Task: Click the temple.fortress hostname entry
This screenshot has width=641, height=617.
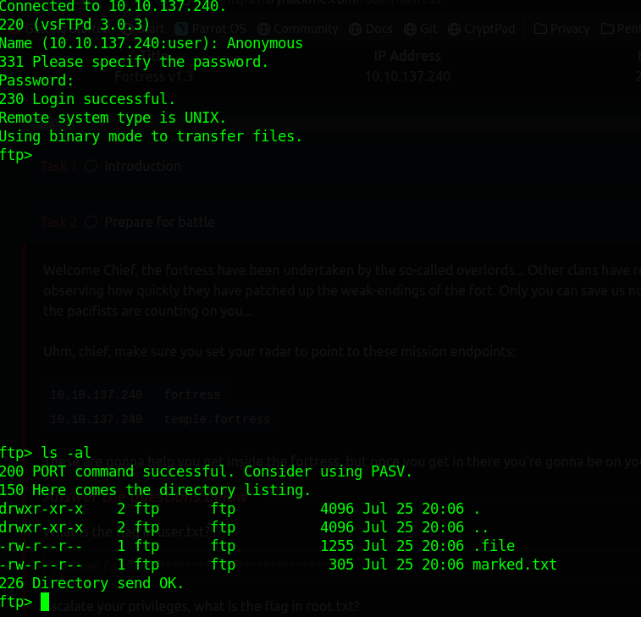Action: [x=217, y=419]
